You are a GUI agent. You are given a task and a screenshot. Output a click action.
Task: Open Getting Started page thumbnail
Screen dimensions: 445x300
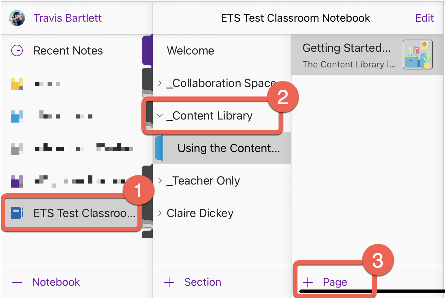tap(418, 55)
